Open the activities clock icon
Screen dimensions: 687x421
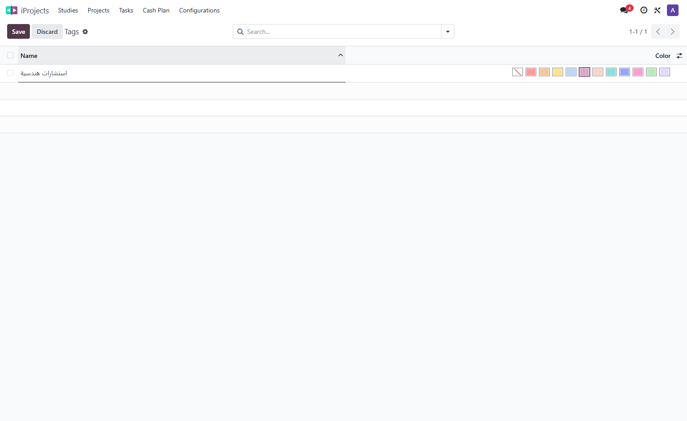[x=644, y=10]
